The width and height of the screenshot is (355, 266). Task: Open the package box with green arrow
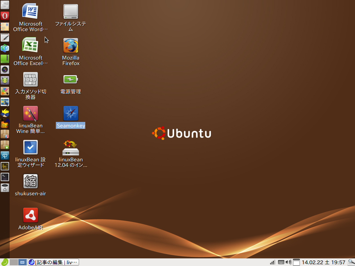[5, 145]
